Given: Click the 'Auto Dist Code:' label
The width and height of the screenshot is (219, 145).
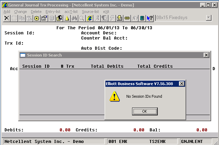Looking at the screenshot, I should click(102, 48).
